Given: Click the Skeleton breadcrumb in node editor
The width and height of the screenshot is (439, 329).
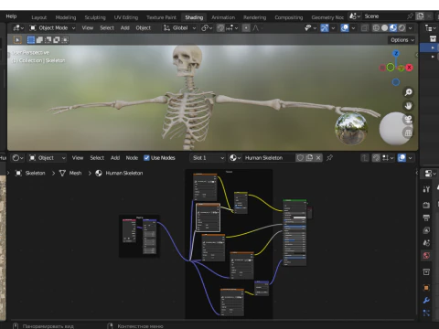Looking at the screenshot, I should coord(35,173).
